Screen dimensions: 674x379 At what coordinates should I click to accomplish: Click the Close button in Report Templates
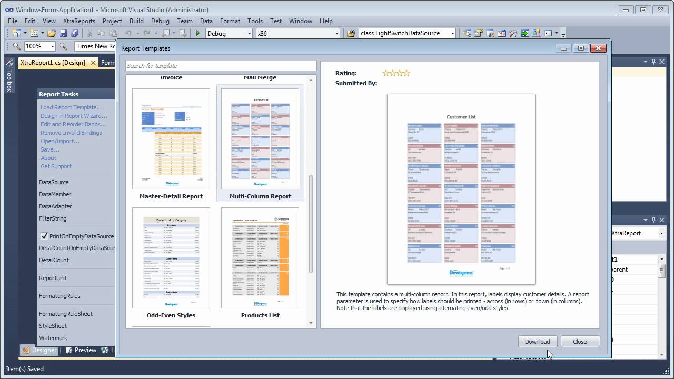pyautogui.click(x=580, y=342)
